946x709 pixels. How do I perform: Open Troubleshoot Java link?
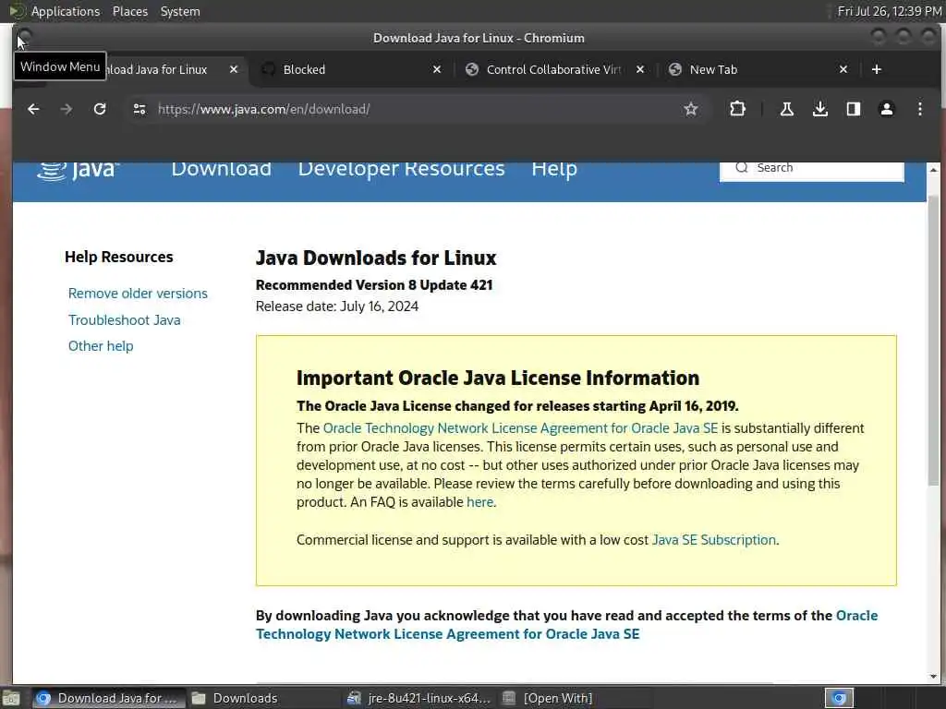click(125, 320)
